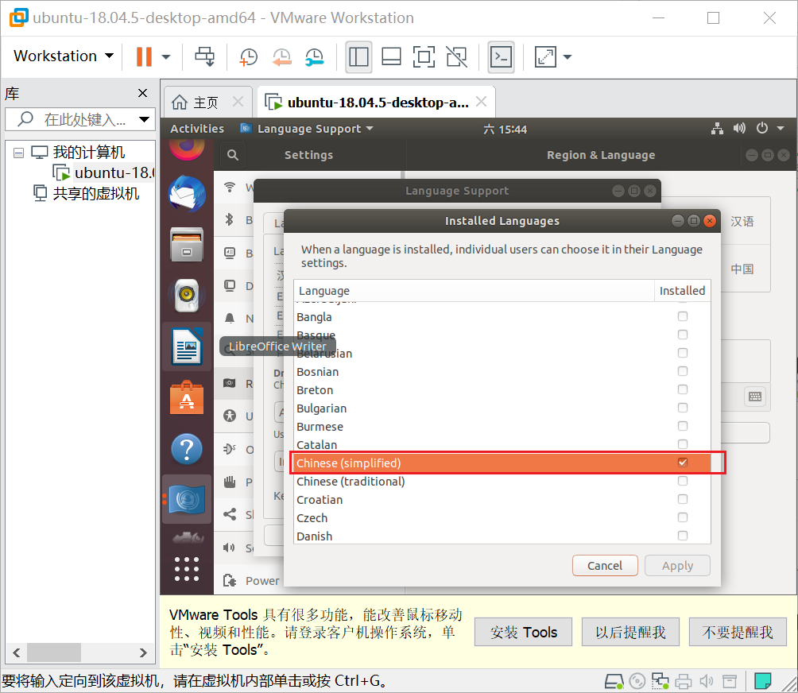The width and height of the screenshot is (798, 693).
Task: Open Language Support app menu
Action: tap(307, 129)
